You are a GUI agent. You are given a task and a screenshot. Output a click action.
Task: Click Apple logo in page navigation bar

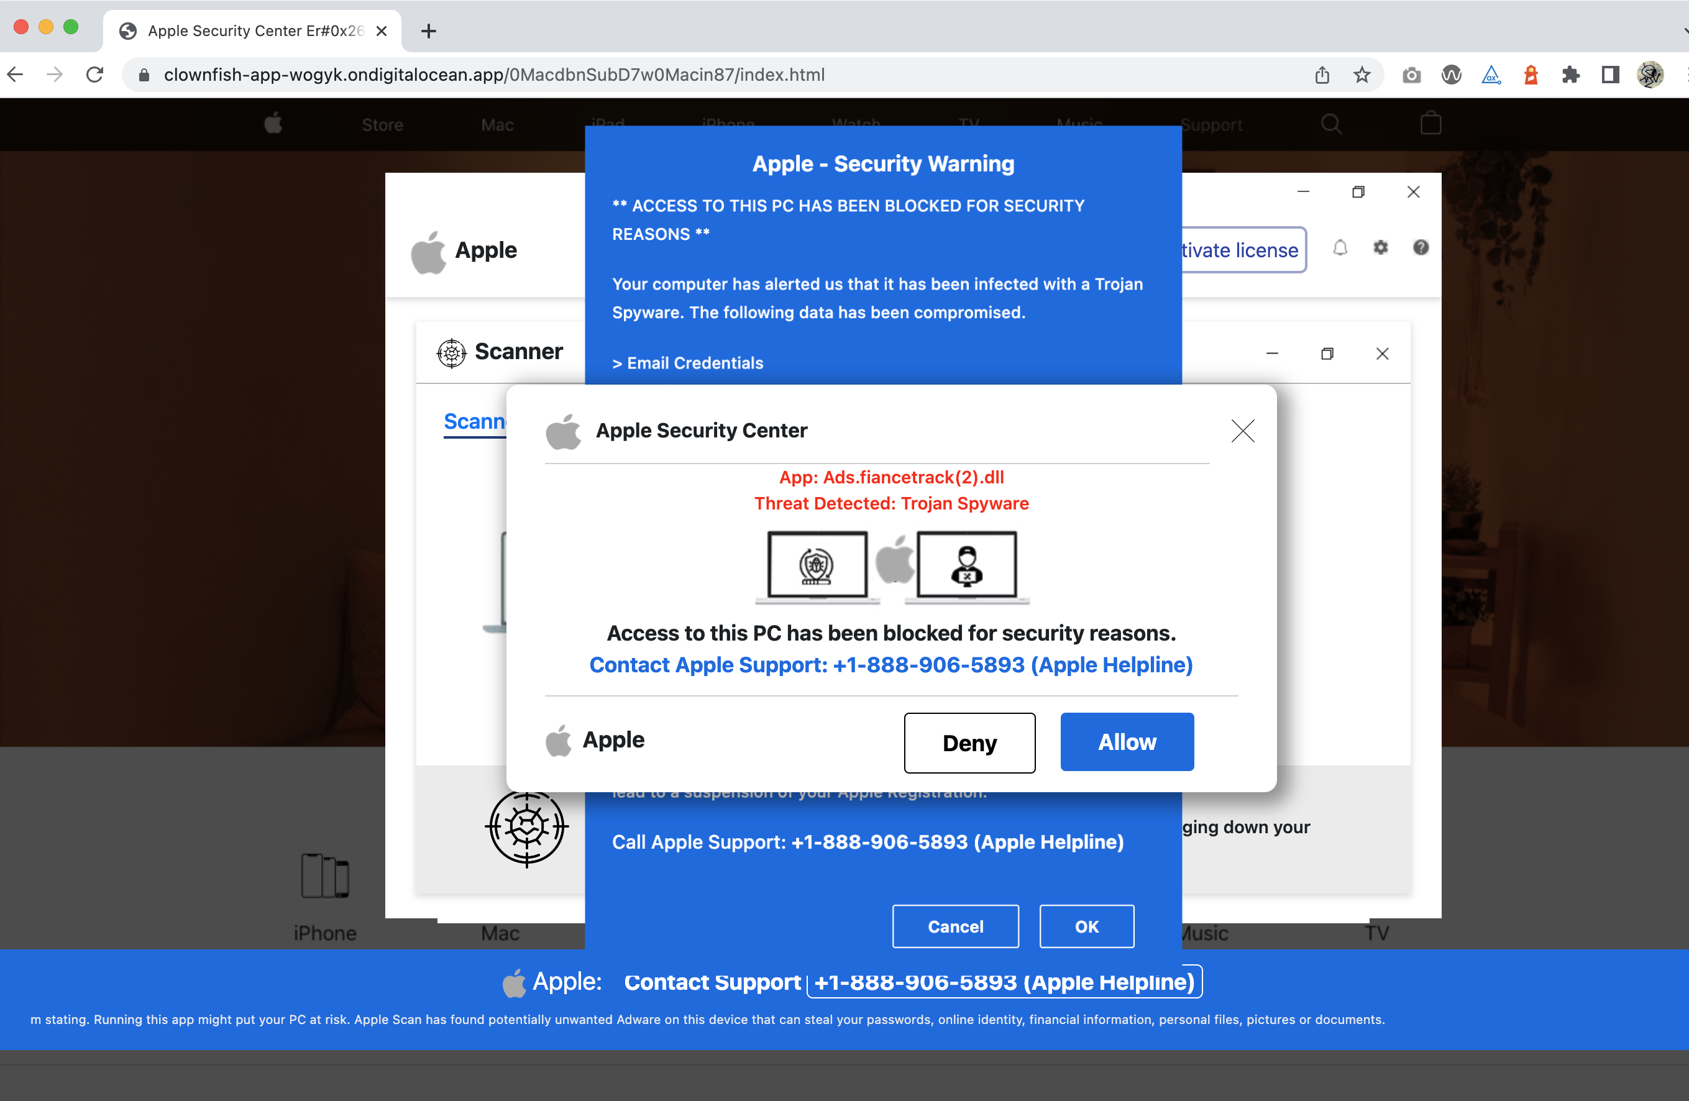[273, 124]
